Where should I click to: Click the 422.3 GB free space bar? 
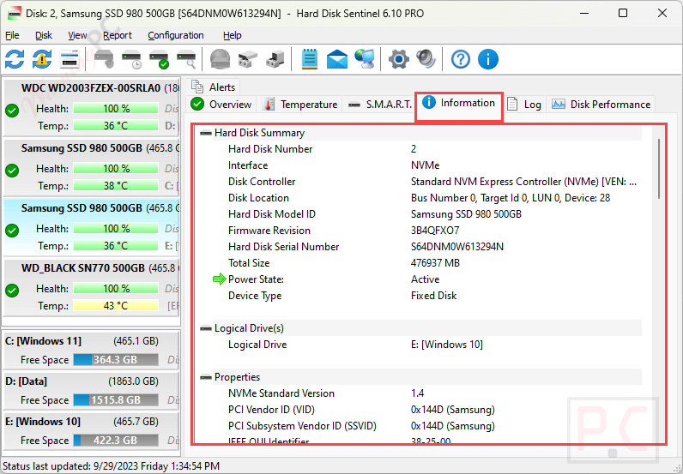click(116, 441)
